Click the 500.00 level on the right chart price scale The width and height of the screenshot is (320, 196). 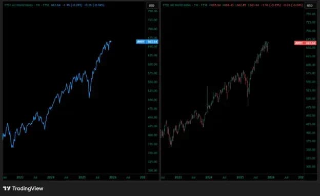pyautogui.click(x=311, y=99)
